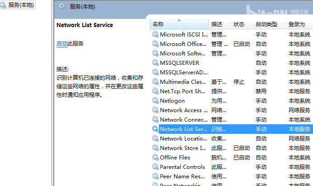Select 服务(本地) node in the left tree
Image resolution: width=313 pixels, height=186 pixels.
(18, 5)
